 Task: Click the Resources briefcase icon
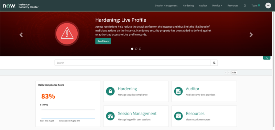point(178,116)
